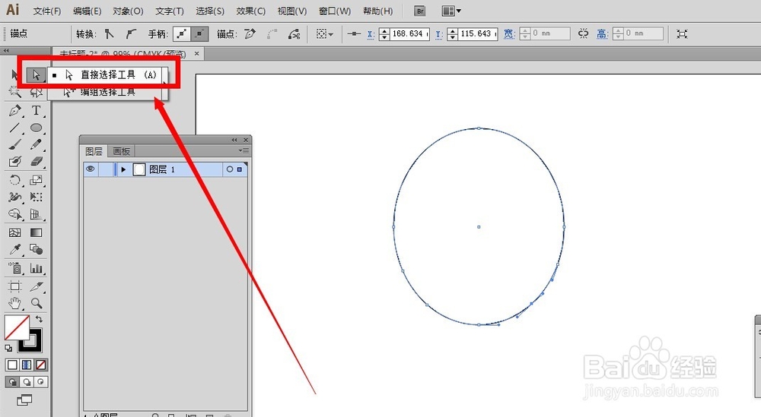
Task: Toggle visibility eye of 图层 1
Action: click(91, 169)
